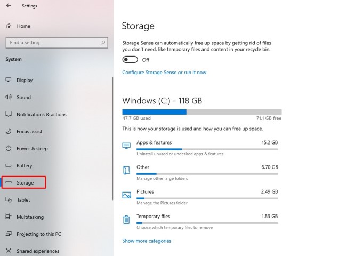This screenshot has width=339, height=256.
Task: Turn on the Storage Sense toggle
Action: click(x=130, y=60)
